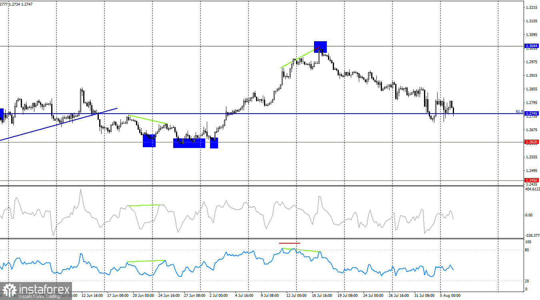The height and width of the screenshot is (300, 540).
Task: Select the ascending blue trend line in June
Action: click(x=59, y=124)
